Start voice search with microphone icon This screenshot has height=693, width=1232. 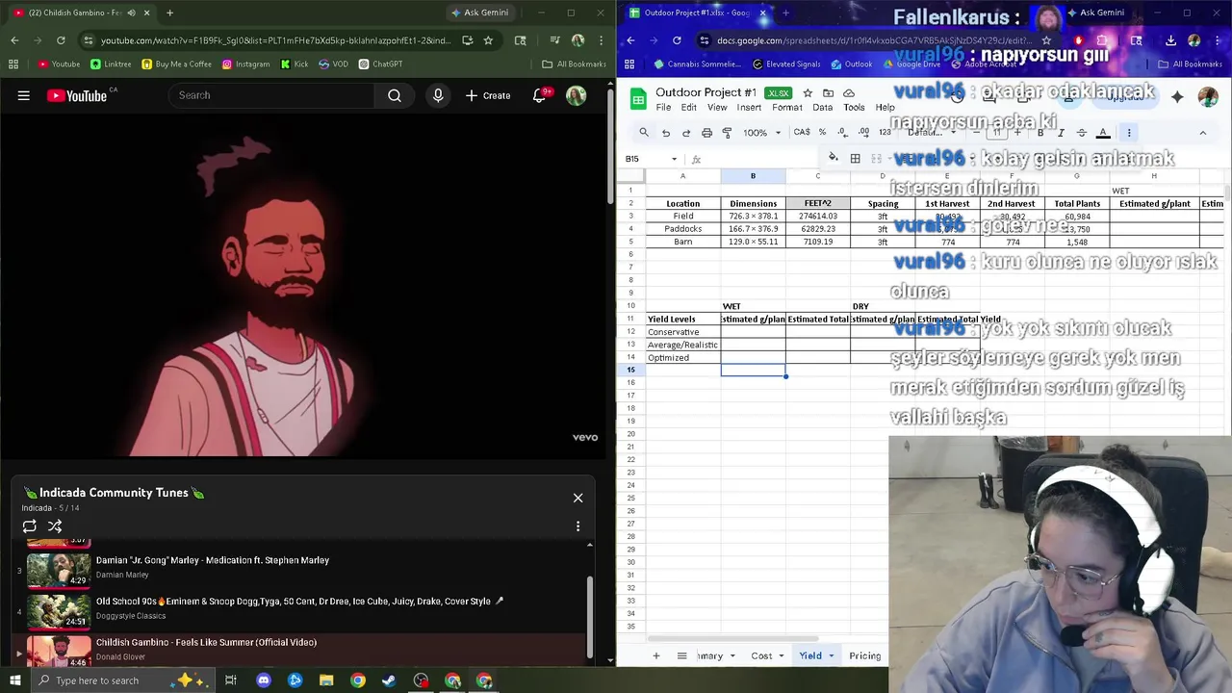tap(438, 95)
